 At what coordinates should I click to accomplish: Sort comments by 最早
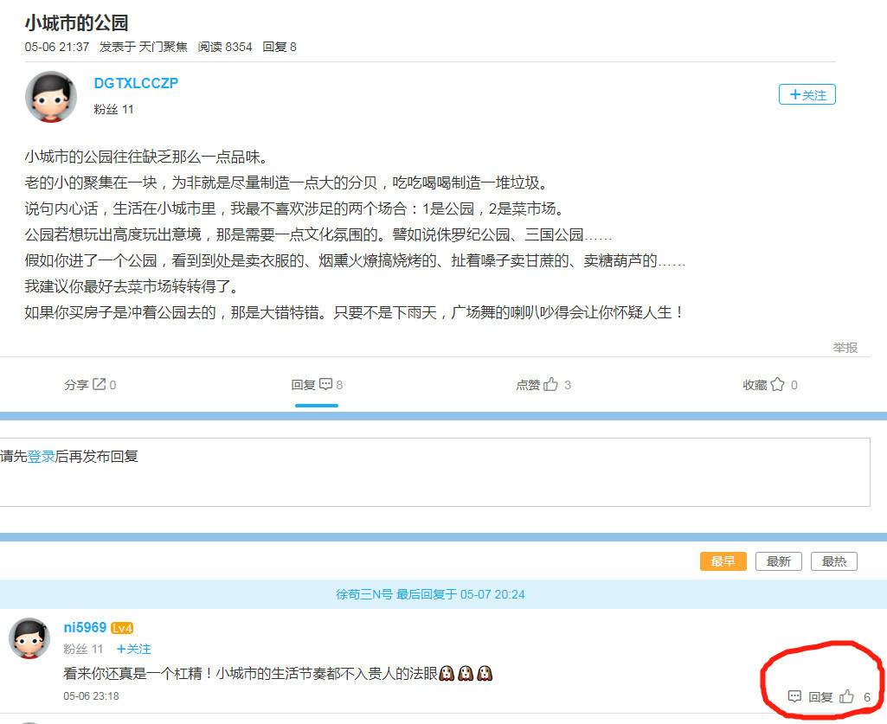pos(723,561)
